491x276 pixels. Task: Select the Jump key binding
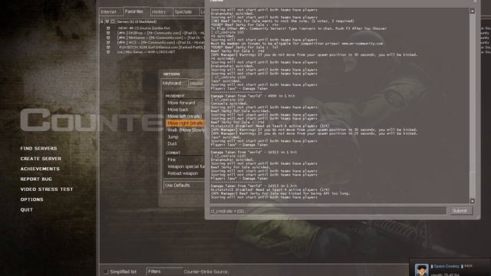pyautogui.click(x=185, y=137)
